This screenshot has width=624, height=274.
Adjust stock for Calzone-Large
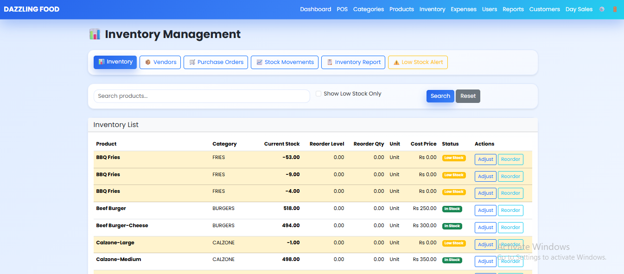485,245
